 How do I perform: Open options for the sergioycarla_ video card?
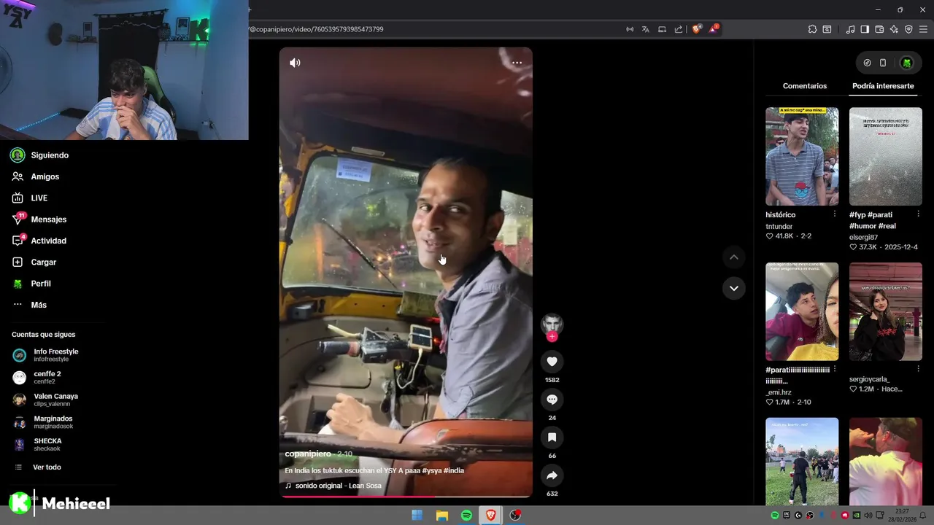click(x=919, y=369)
